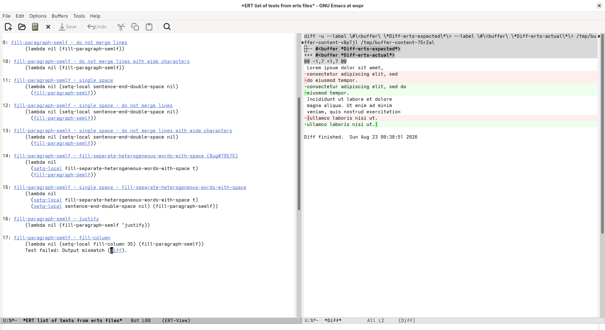The image size is (605, 330).
Task: Open the Tools menu
Action: tap(79, 16)
